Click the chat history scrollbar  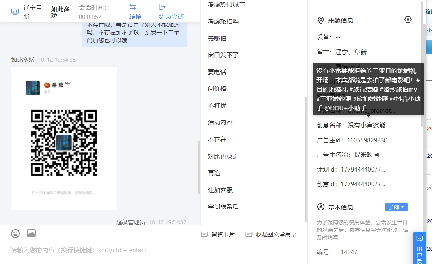(199, 167)
